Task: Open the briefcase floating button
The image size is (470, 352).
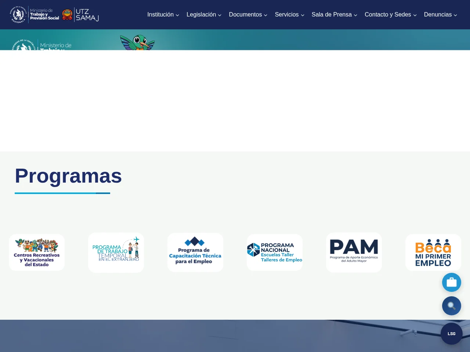Action: tap(452, 282)
